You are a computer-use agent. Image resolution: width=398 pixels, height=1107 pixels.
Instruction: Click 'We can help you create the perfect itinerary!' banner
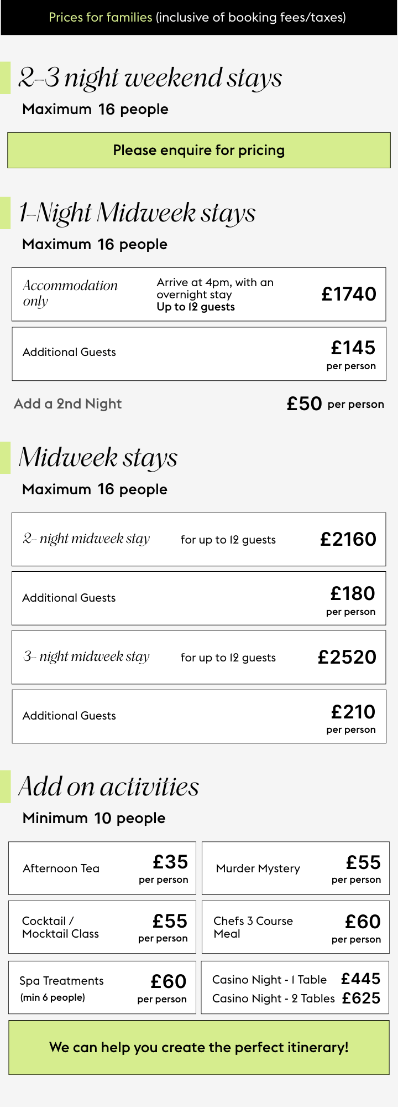click(x=199, y=1047)
